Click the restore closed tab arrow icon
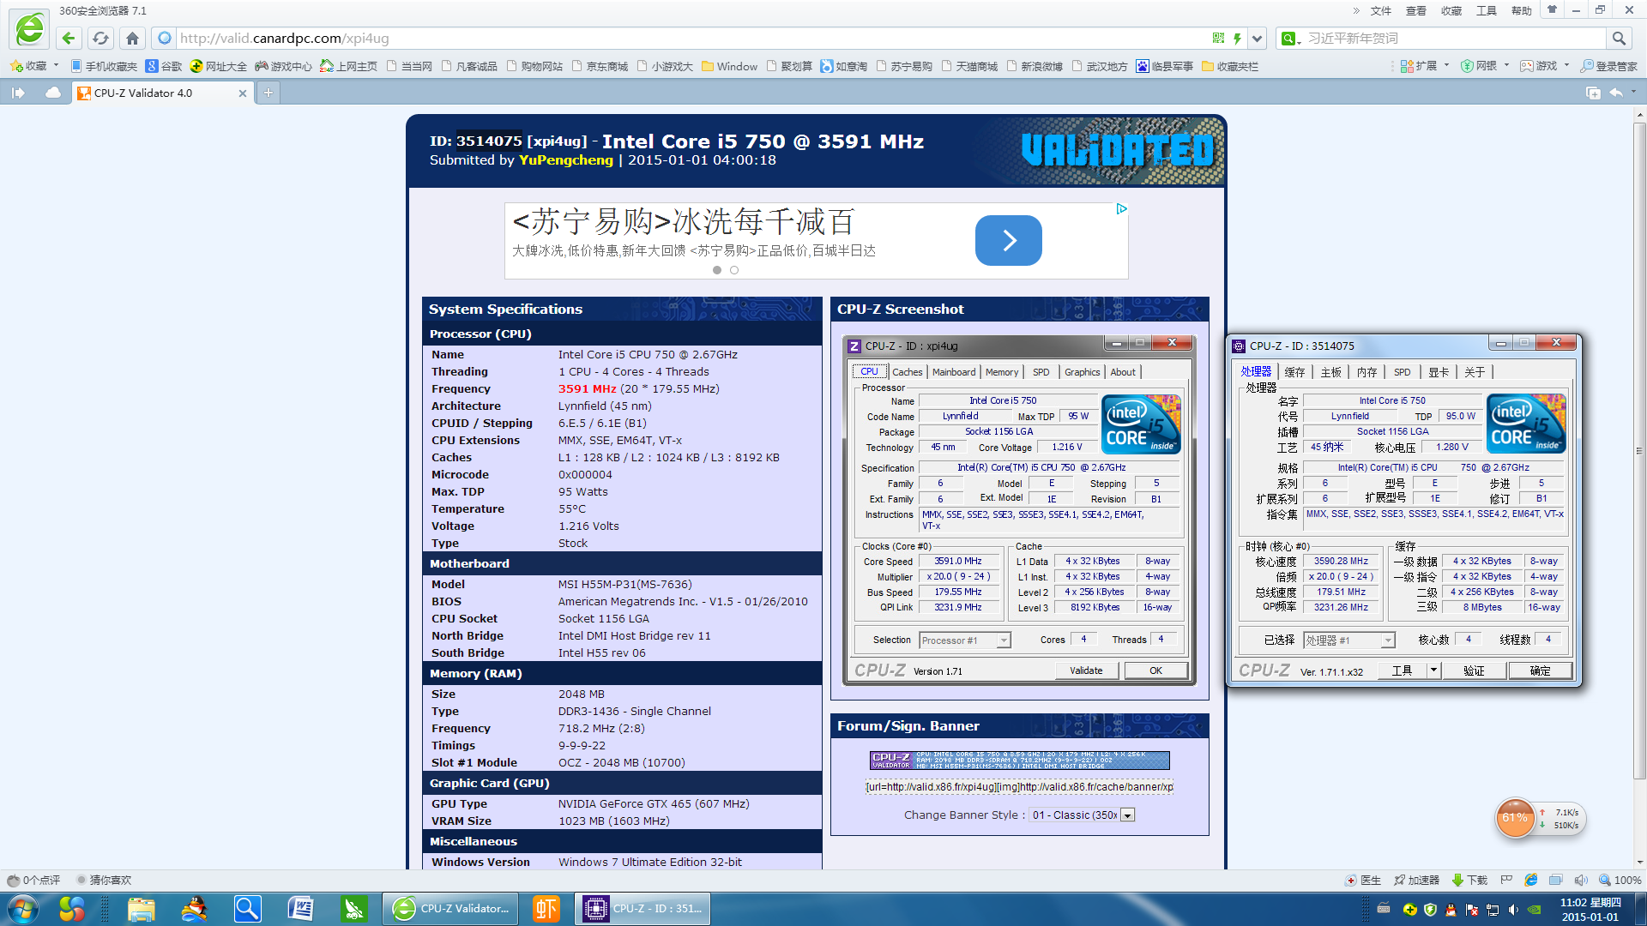1647x926 pixels. 1616,93
